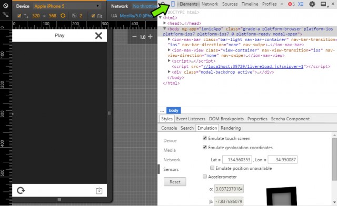Viewport: 337px width, 206px height.
Task: Expand the modal-backdrop div node
Action: [169, 71]
